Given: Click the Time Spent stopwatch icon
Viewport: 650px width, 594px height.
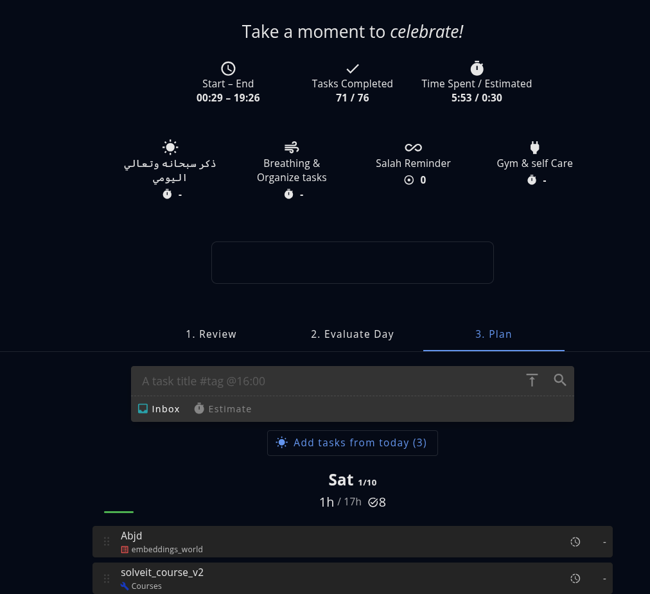Looking at the screenshot, I should point(477,68).
